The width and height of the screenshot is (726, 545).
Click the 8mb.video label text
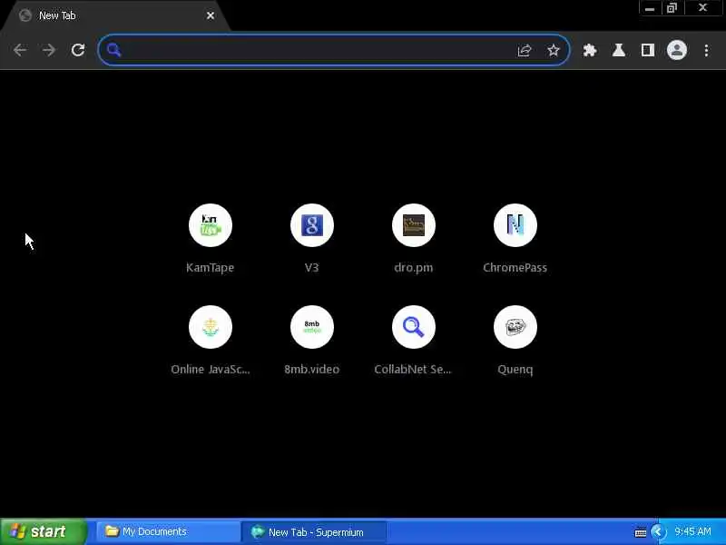pos(311,370)
